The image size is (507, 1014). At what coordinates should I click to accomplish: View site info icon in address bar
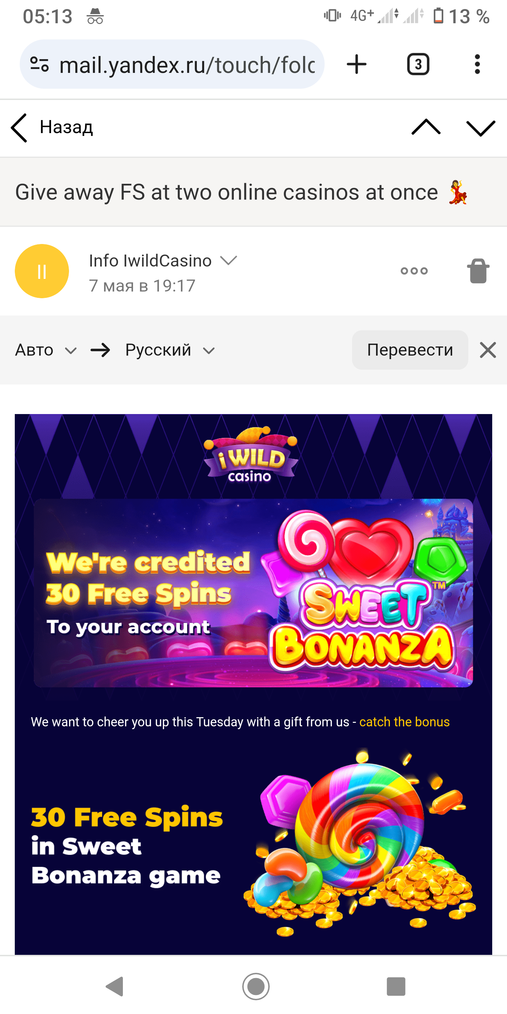click(x=40, y=64)
